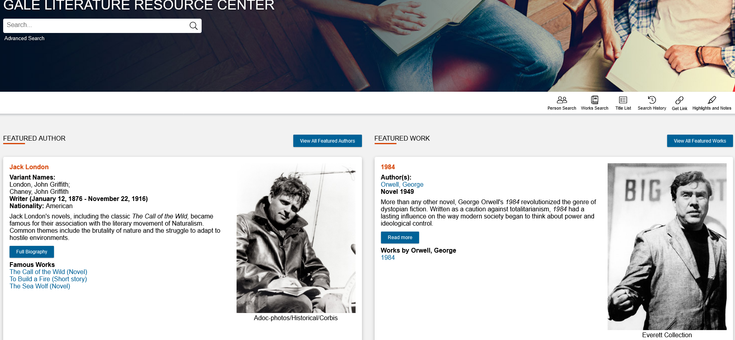Open the Jack London author heading
This screenshot has height=340, width=735.
coord(29,167)
